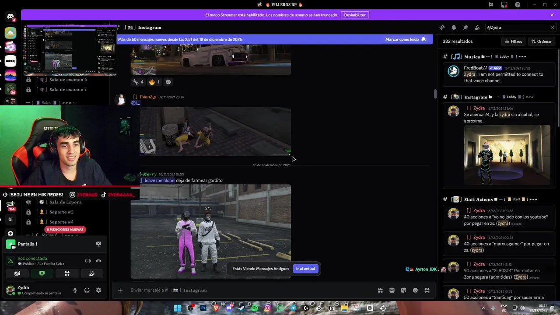This screenshot has width=560, height=315.
Task: Open Ordenar sort results dropdown
Action: pos(542,41)
